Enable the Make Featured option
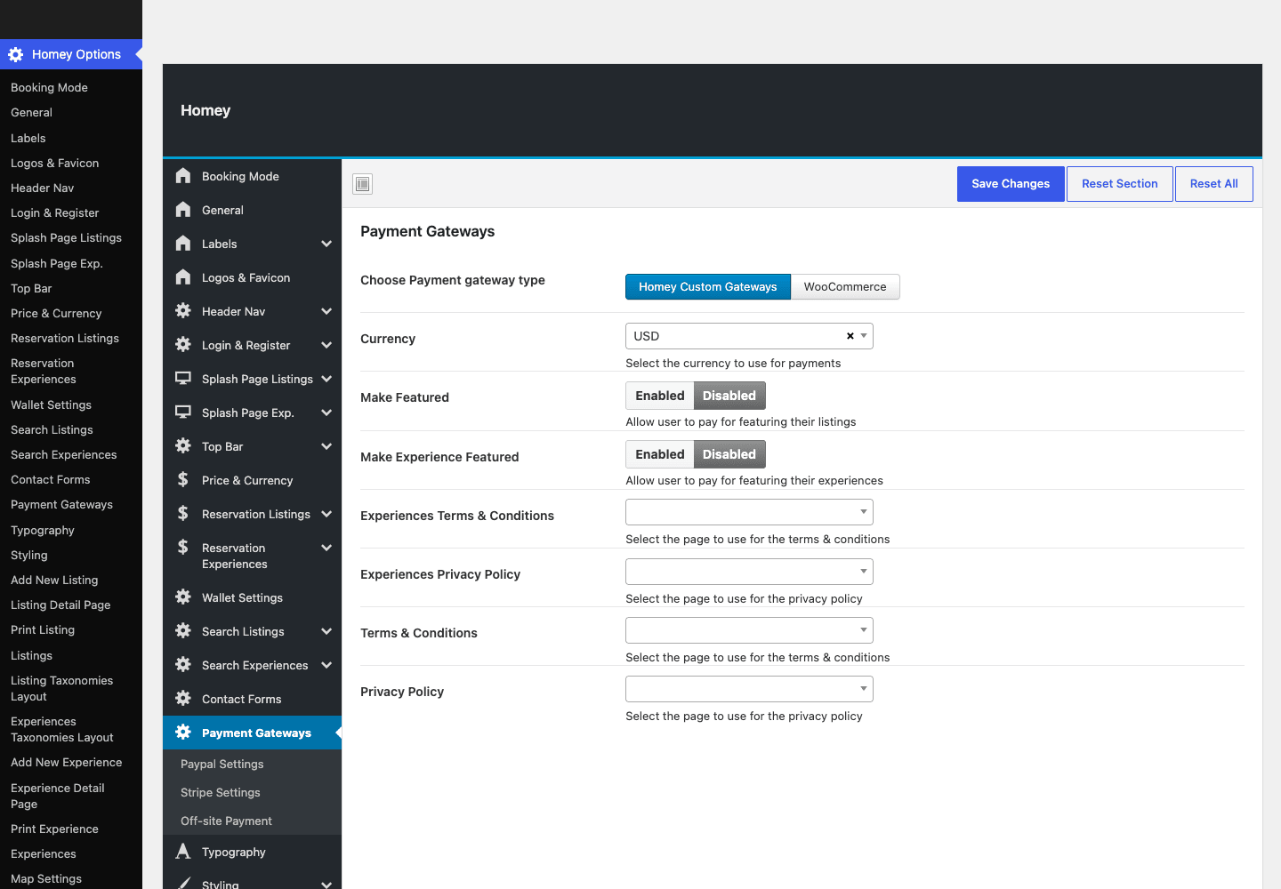 660,396
